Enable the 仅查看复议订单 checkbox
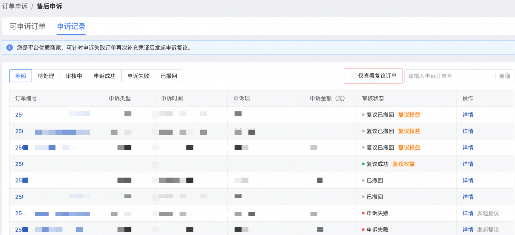This screenshot has height=235, width=515. coord(353,76)
